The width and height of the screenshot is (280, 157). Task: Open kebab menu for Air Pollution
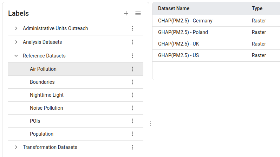tap(132, 69)
